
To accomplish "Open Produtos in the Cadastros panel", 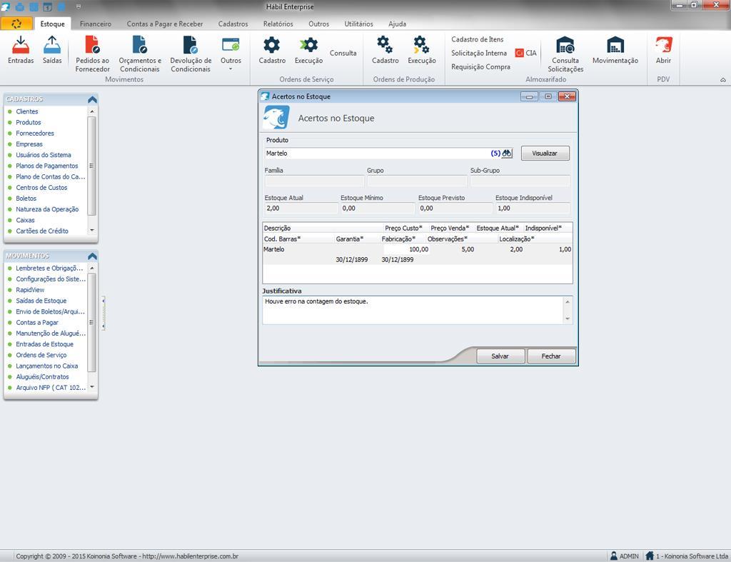I will (29, 122).
